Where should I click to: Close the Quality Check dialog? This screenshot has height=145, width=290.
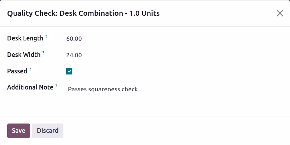click(280, 13)
